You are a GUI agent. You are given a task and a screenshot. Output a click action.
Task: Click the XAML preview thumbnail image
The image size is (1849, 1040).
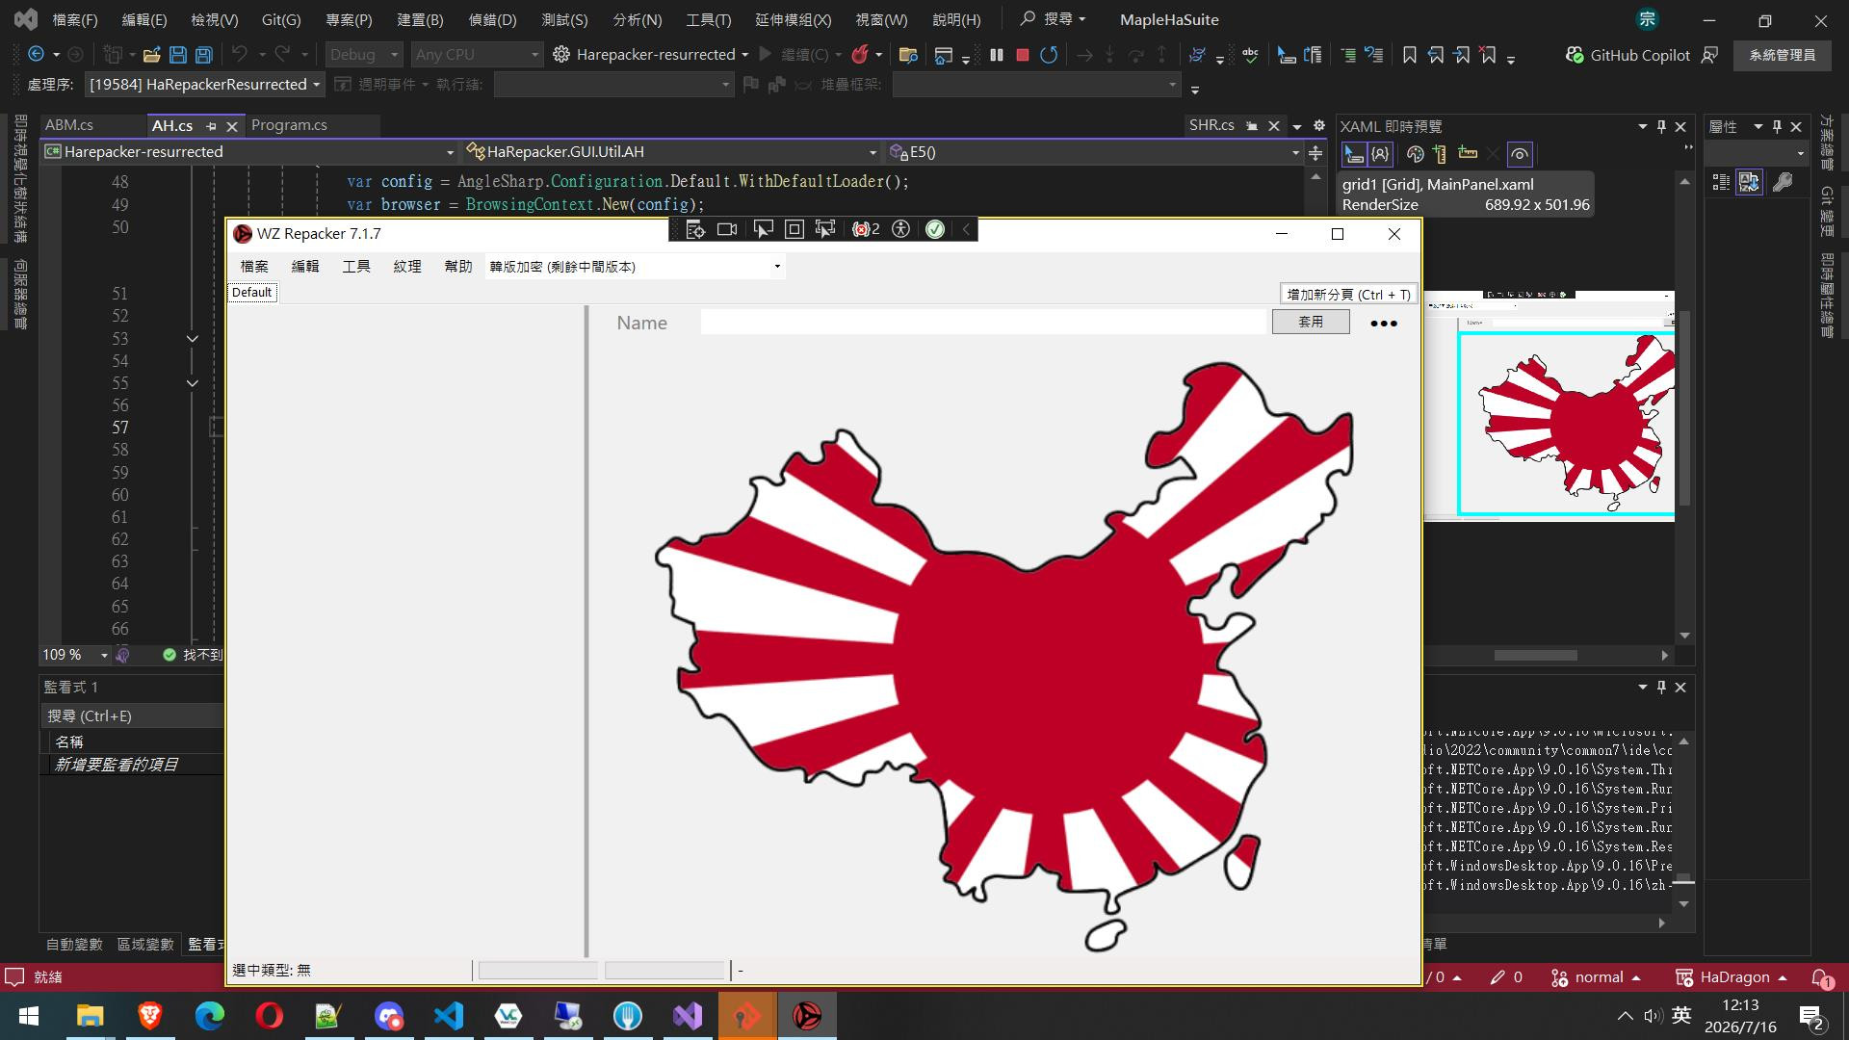(1550, 405)
